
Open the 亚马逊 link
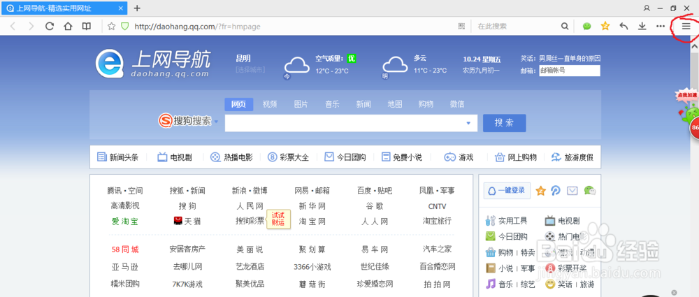point(125,267)
